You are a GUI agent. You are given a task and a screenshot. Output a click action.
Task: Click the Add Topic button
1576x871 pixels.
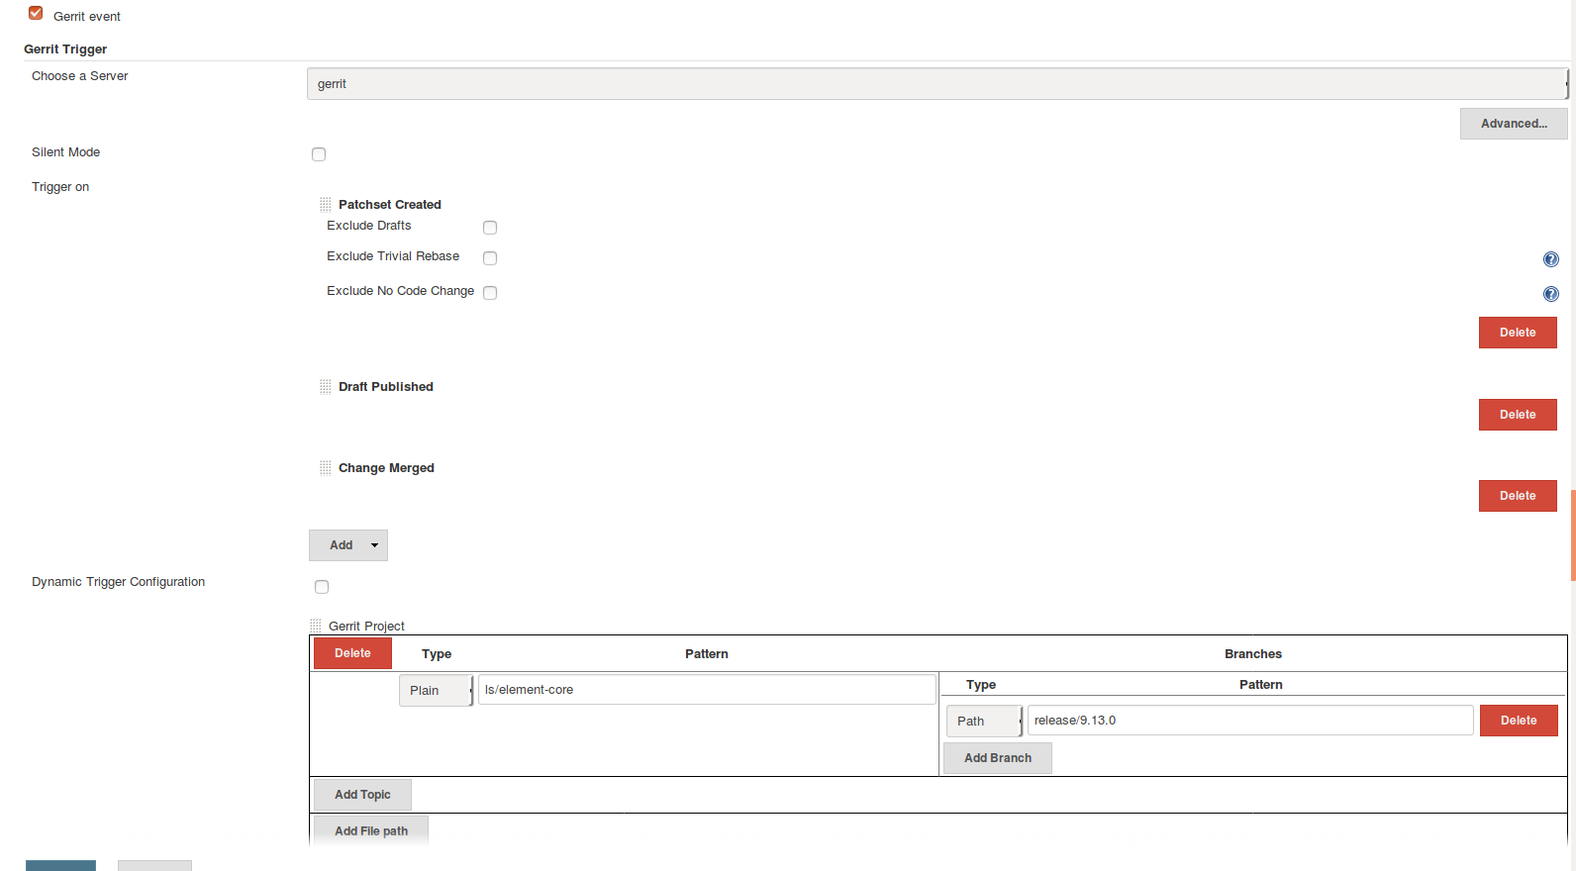point(362,795)
